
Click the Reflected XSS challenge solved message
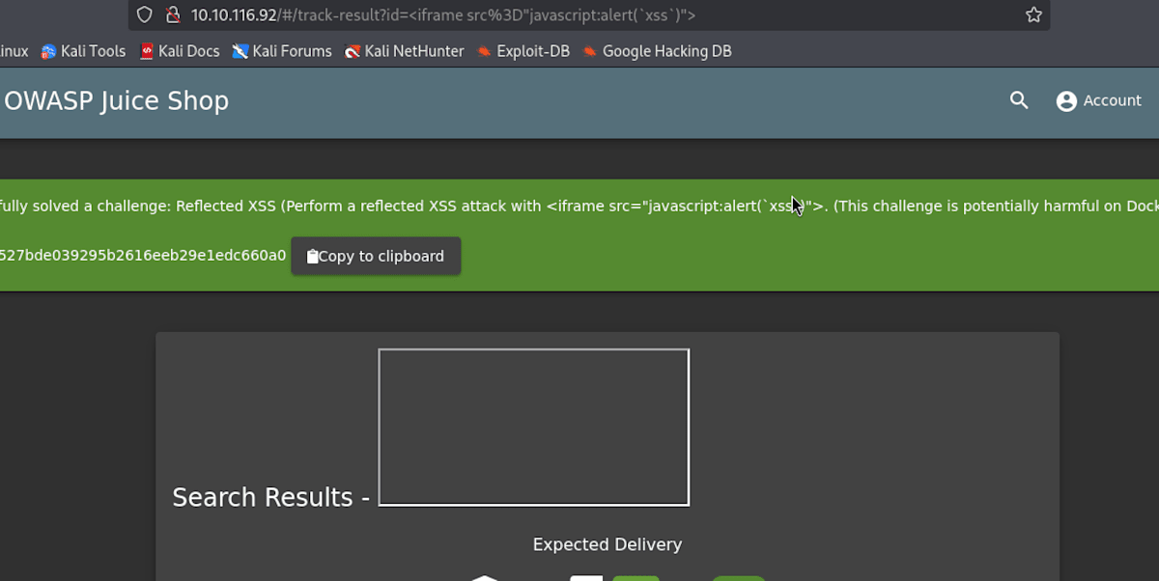[x=579, y=206]
